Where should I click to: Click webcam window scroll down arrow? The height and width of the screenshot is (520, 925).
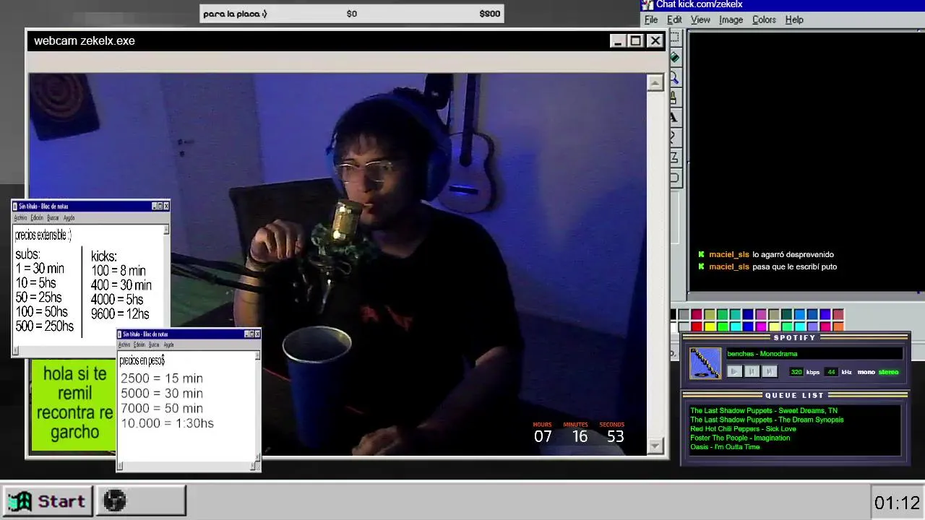pos(655,446)
